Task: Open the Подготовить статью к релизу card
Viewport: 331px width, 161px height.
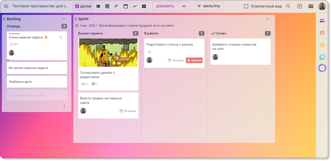Action: click(x=174, y=53)
